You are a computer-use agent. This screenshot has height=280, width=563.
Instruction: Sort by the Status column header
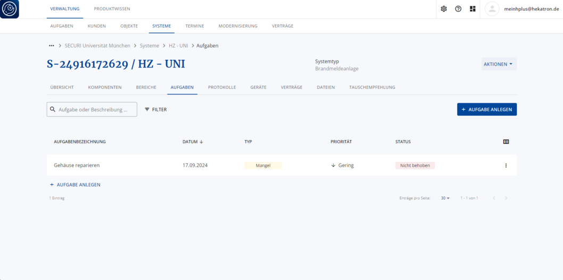[403, 142]
